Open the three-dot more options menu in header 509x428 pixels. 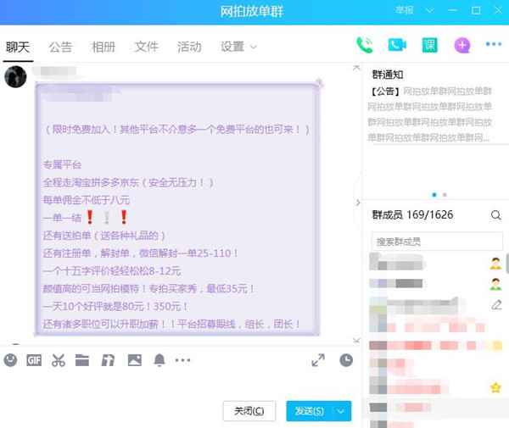[x=494, y=44]
